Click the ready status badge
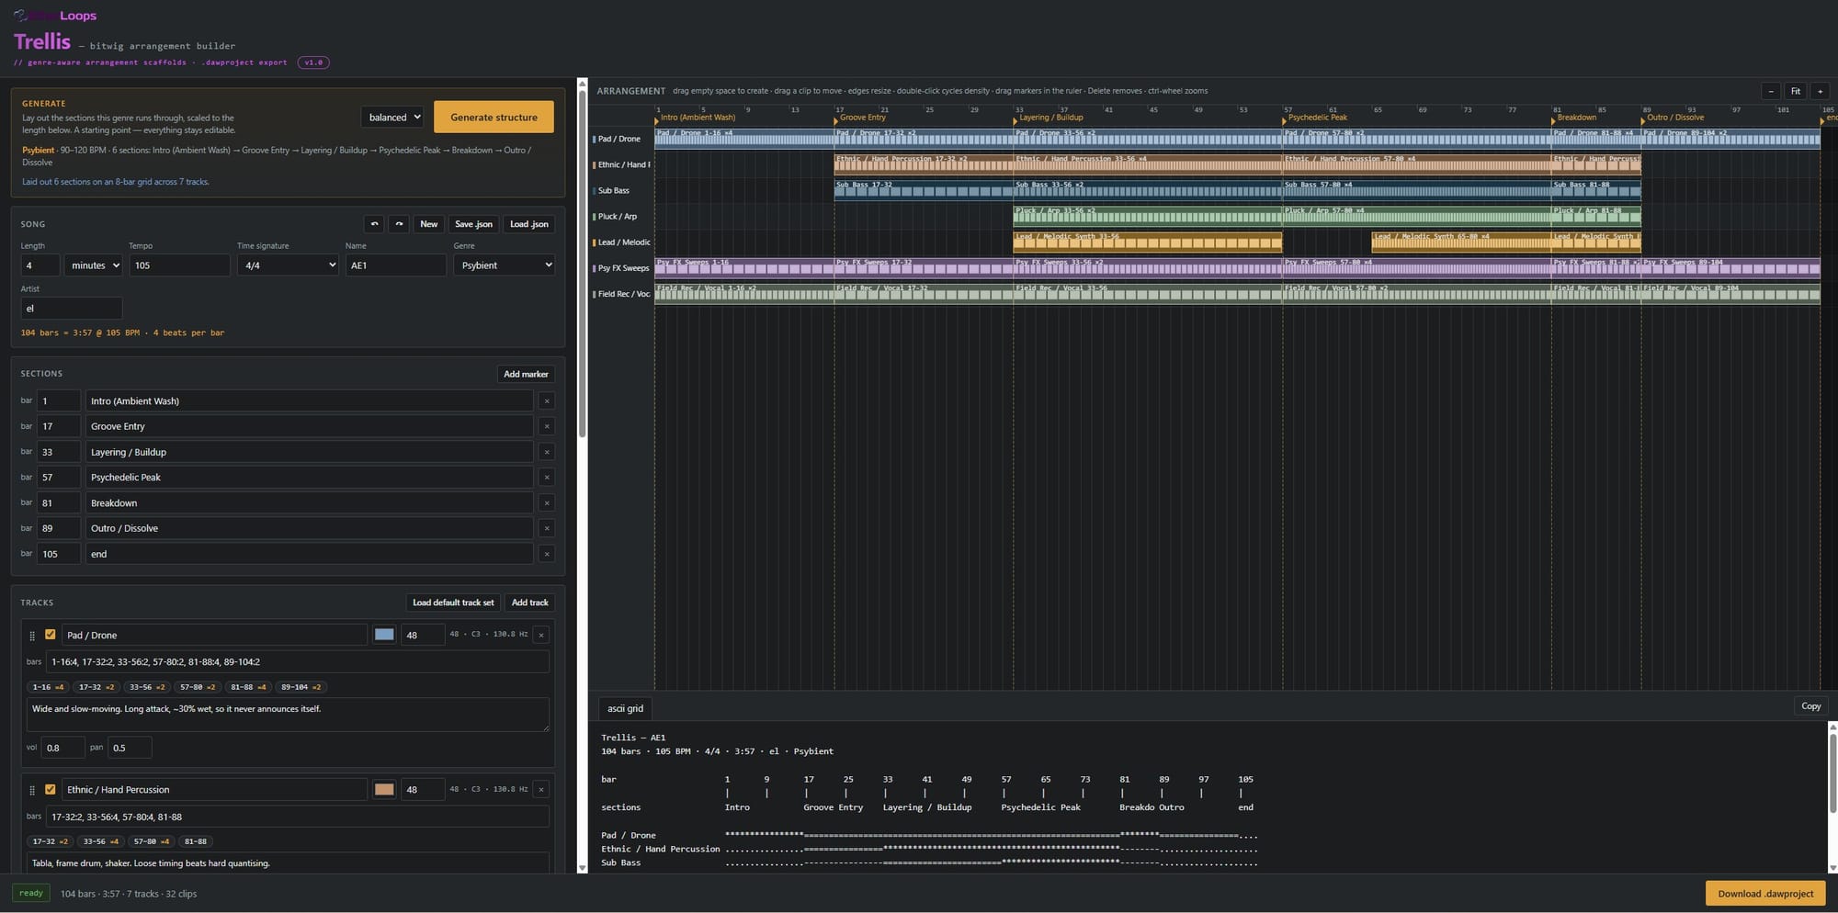The width and height of the screenshot is (1838, 913). (x=31, y=893)
